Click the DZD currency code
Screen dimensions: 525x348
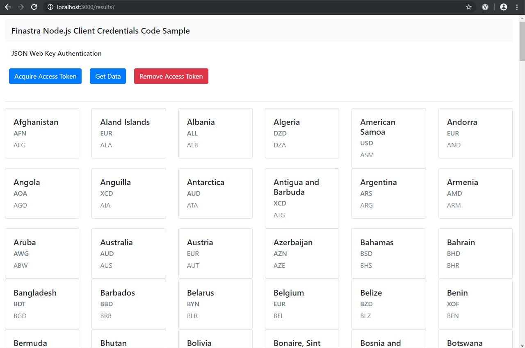pyautogui.click(x=280, y=133)
